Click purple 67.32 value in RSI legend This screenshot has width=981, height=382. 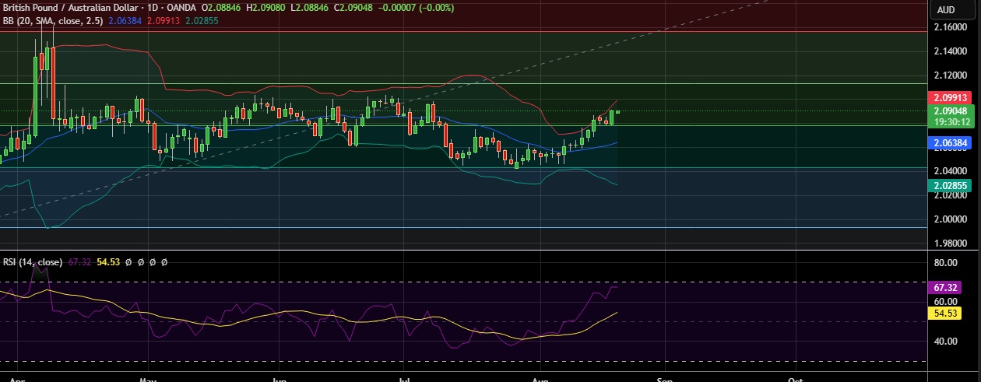pyautogui.click(x=79, y=262)
